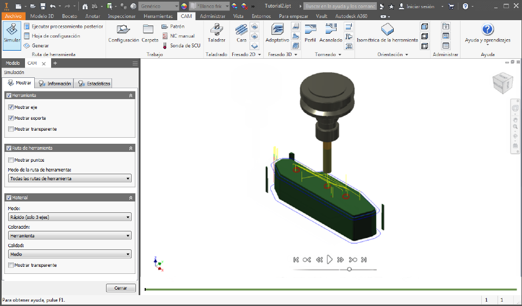The height and width of the screenshot is (306, 522).
Task: Select the Perfil turning tool
Action: [310, 33]
